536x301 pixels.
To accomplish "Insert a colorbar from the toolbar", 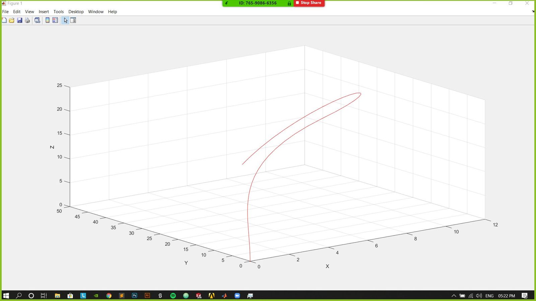I will tap(48, 20).
